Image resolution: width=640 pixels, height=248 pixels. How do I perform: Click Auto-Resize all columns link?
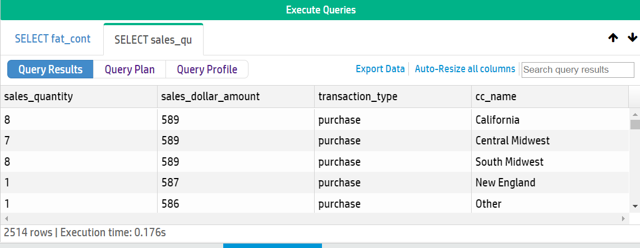point(464,69)
